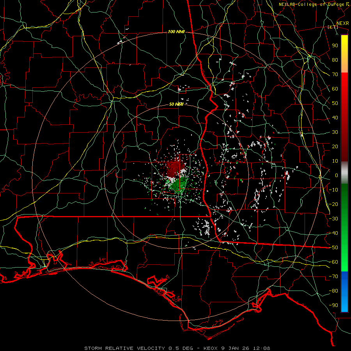Image resolution: width=351 pixels, height=351 pixels.
Task: Click the -20 value on velocity scale
Action: (333, 204)
